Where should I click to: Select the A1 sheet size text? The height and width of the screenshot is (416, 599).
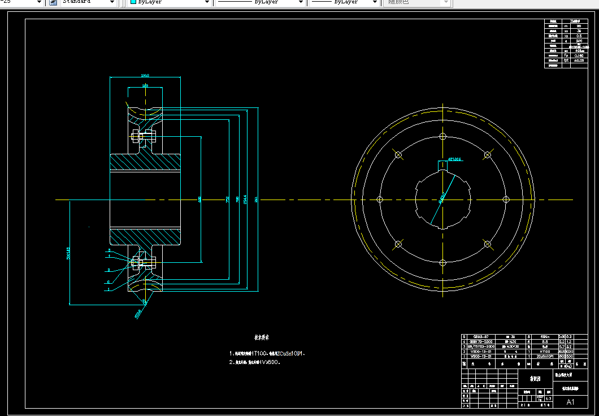570,401
